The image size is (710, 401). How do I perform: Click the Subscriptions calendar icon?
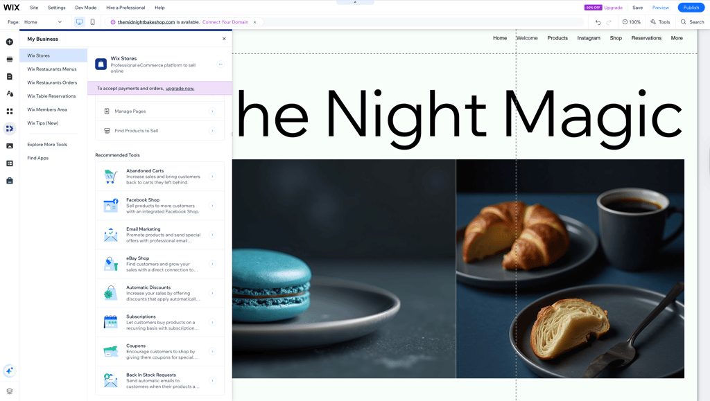click(x=110, y=322)
